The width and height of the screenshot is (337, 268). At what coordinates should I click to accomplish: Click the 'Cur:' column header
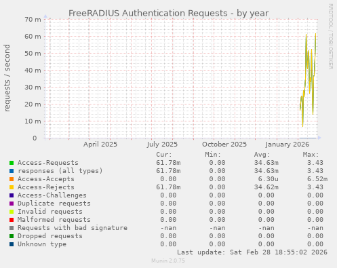click(164, 155)
